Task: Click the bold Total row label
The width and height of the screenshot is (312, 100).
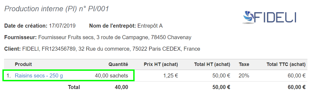Action: [74, 87]
